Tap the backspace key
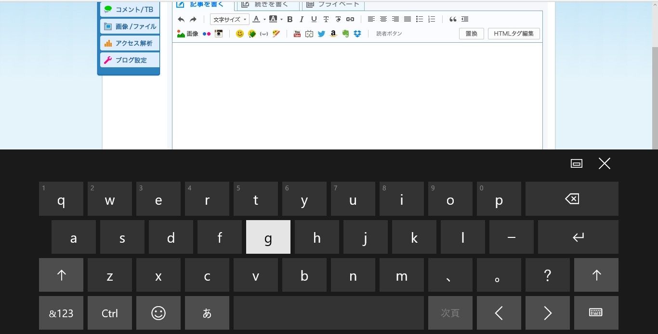This screenshot has height=334, width=658. [572, 198]
